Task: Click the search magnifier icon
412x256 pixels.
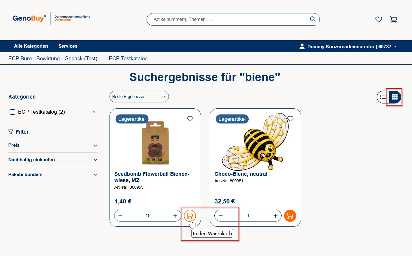Action: click(x=313, y=19)
